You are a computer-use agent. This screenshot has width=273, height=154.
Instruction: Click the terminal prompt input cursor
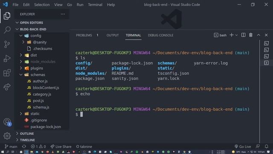pyautogui.click(x=81, y=114)
